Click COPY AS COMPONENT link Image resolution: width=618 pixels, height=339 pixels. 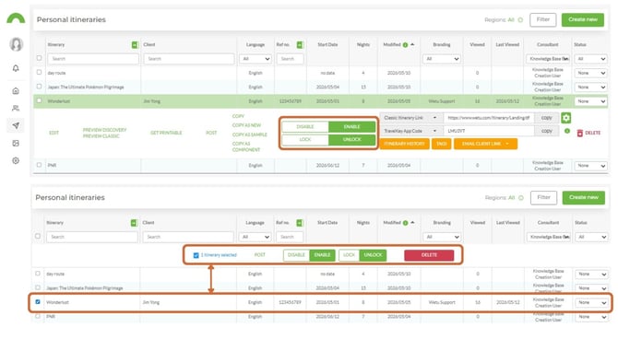[x=246, y=146]
